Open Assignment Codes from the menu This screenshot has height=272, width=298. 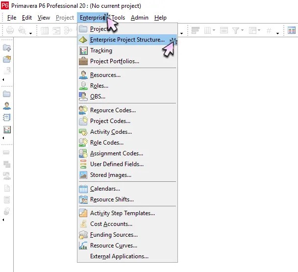pyautogui.click(x=127, y=153)
